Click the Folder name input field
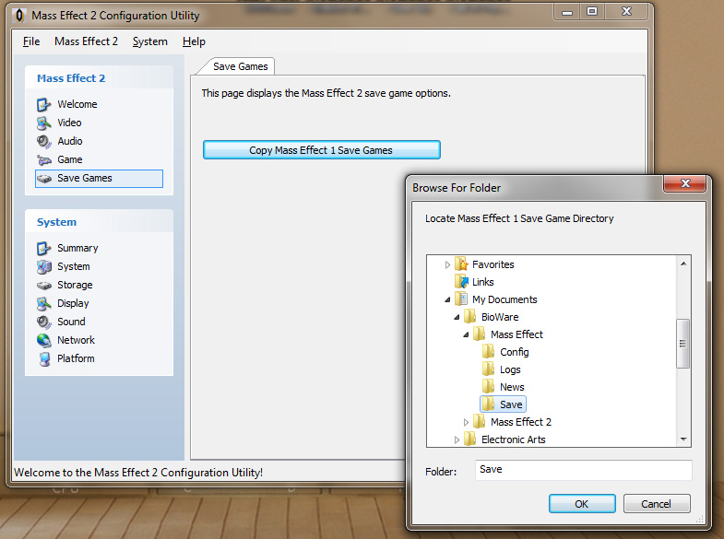Image resolution: width=724 pixels, height=539 pixels. tap(583, 470)
